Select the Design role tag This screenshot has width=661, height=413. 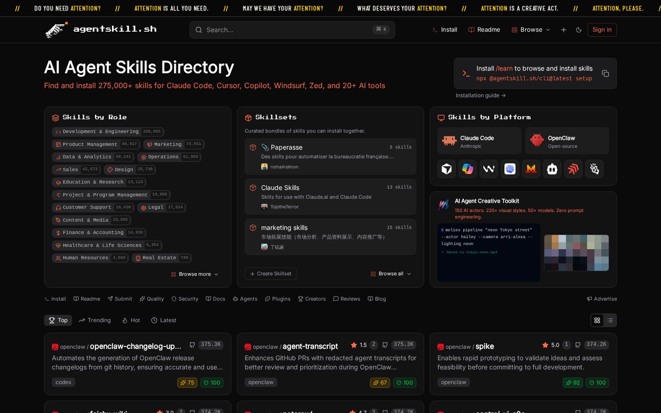coord(130,170)
